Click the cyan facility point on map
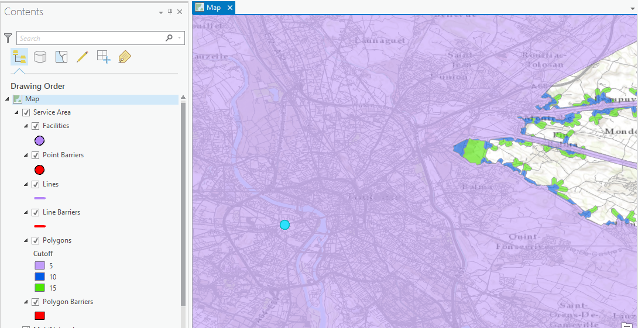 click(x=285, y=225)
